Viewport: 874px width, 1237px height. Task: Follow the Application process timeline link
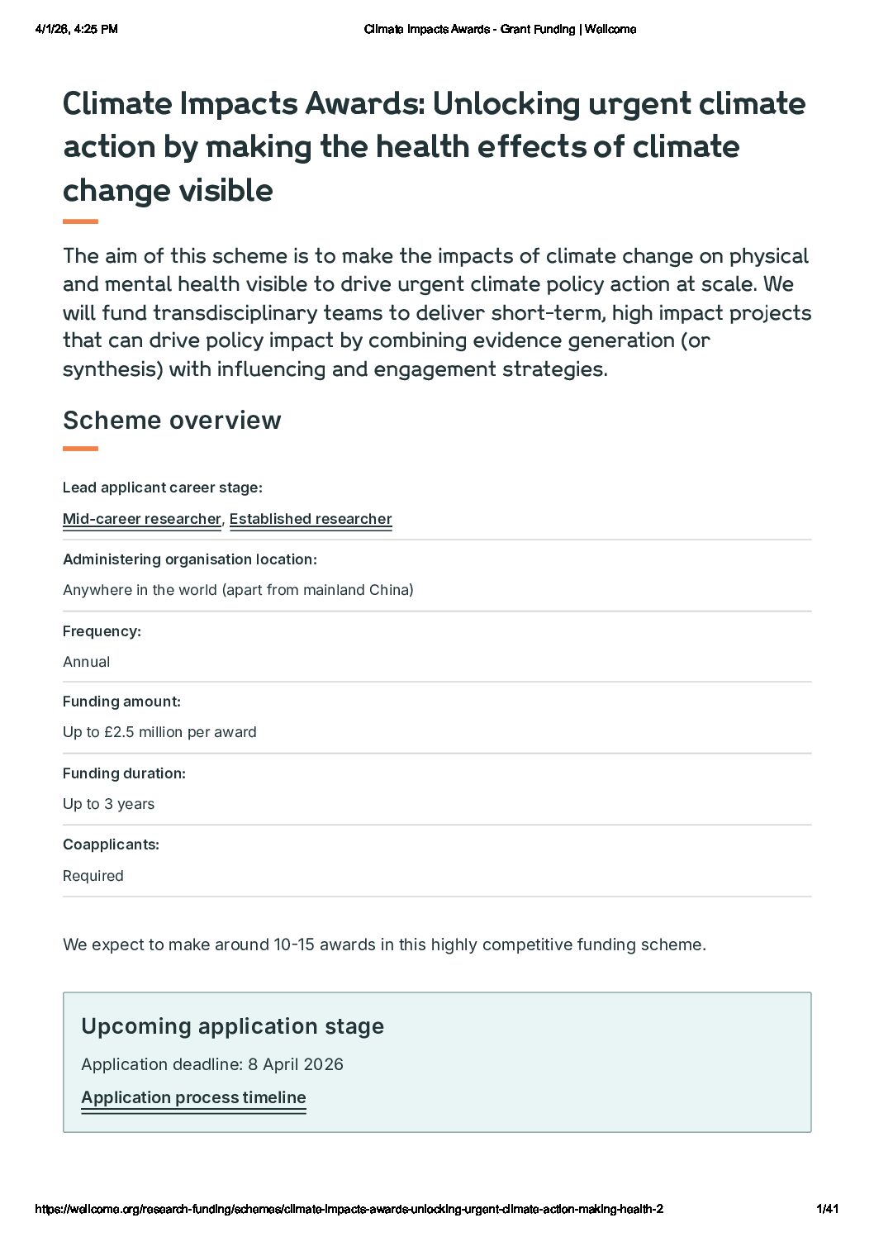[193, 1097]
